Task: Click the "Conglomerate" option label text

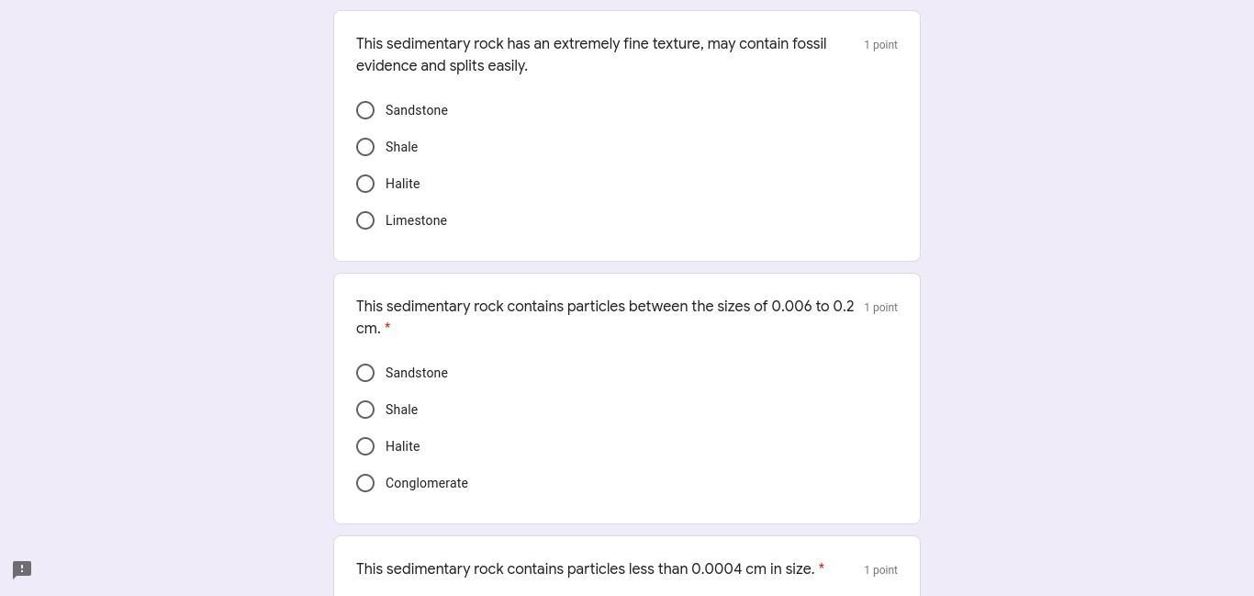Action: click(x=427, y=483)
